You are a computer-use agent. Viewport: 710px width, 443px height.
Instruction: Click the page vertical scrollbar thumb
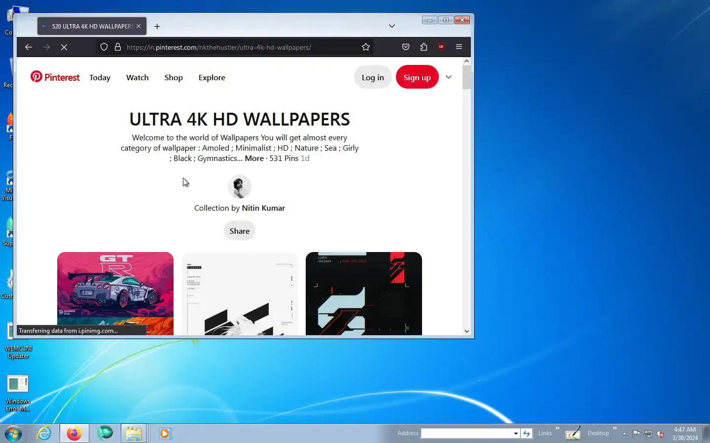[x=466, y=77]
